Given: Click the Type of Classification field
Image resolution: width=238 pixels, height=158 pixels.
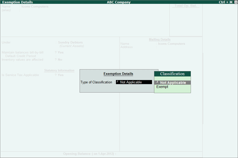Looking at the screenshot, I should tap(134, 82).
